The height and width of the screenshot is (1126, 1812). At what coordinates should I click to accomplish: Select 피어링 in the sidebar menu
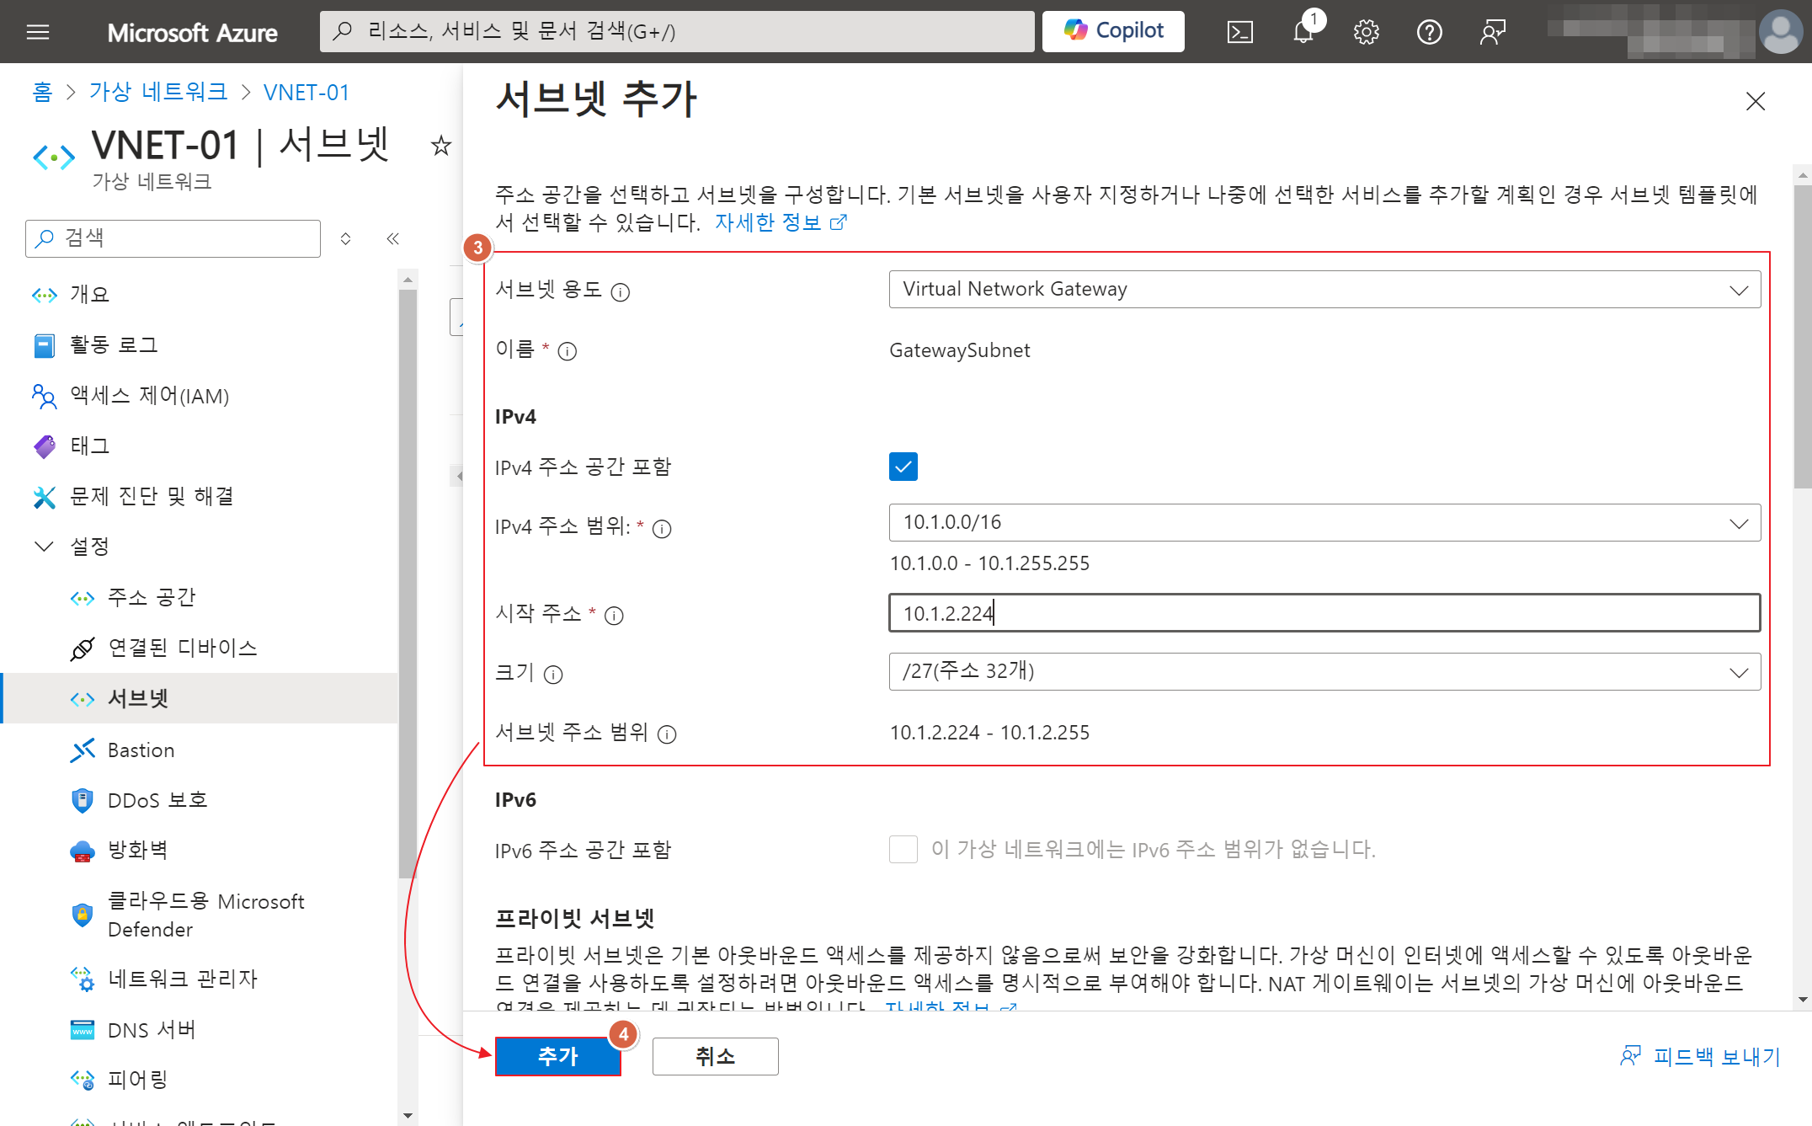click(137, 1079)
